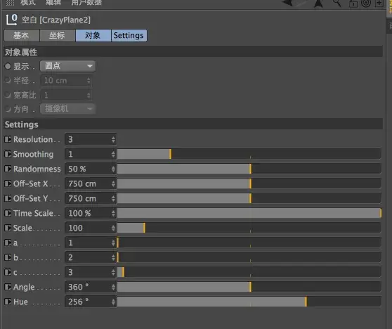Click the parameter c slider bar
Viewport: 392px width, 329px height.
click(x=249, y=272)
